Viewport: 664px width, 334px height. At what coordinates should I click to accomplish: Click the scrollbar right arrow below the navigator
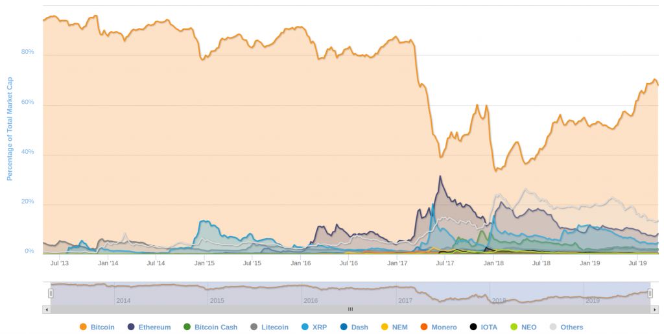[654, 309]
